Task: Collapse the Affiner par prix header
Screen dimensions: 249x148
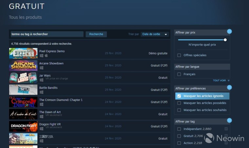Action: (202, 32)
